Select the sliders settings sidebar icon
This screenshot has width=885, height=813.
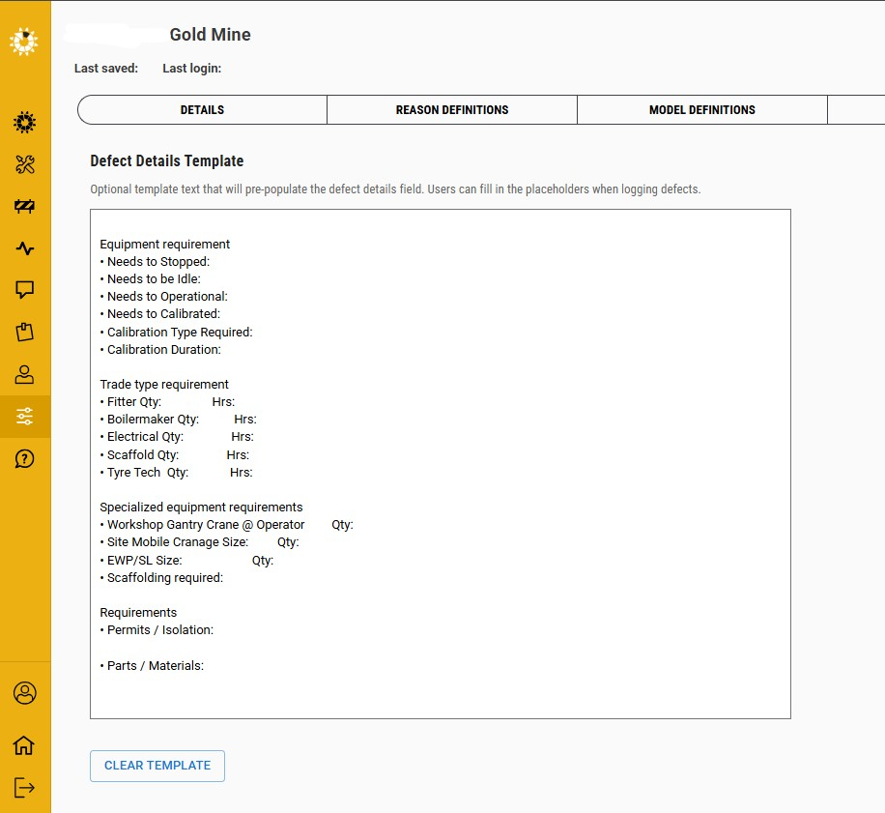24,417
